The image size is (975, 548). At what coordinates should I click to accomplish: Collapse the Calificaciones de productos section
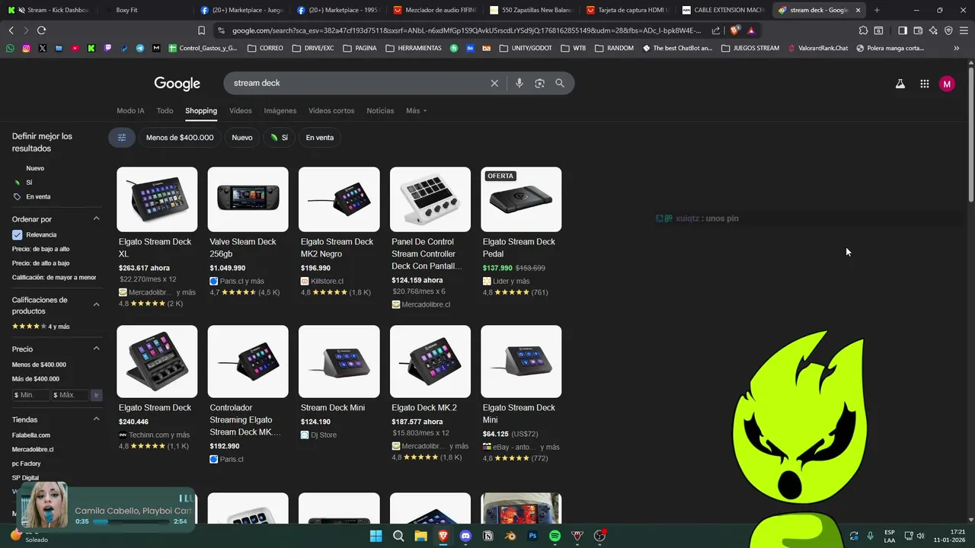coord(96,304)
